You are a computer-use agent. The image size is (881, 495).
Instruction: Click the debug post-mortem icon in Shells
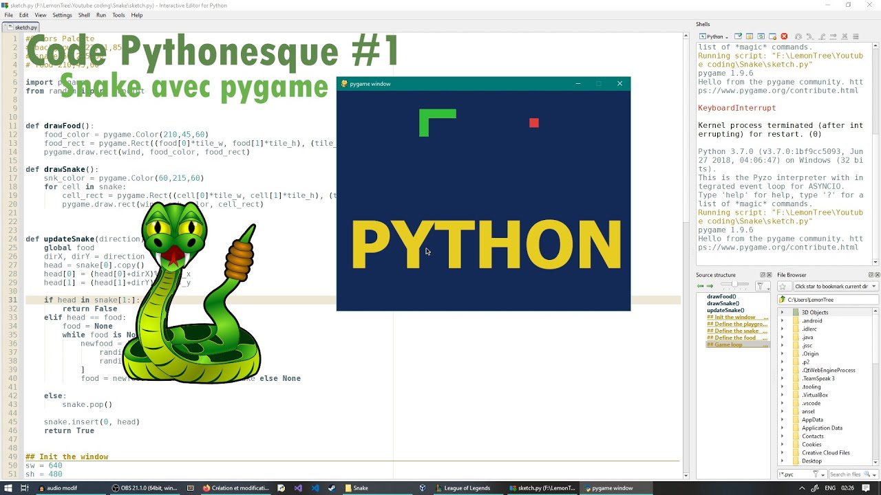point(798,36)
